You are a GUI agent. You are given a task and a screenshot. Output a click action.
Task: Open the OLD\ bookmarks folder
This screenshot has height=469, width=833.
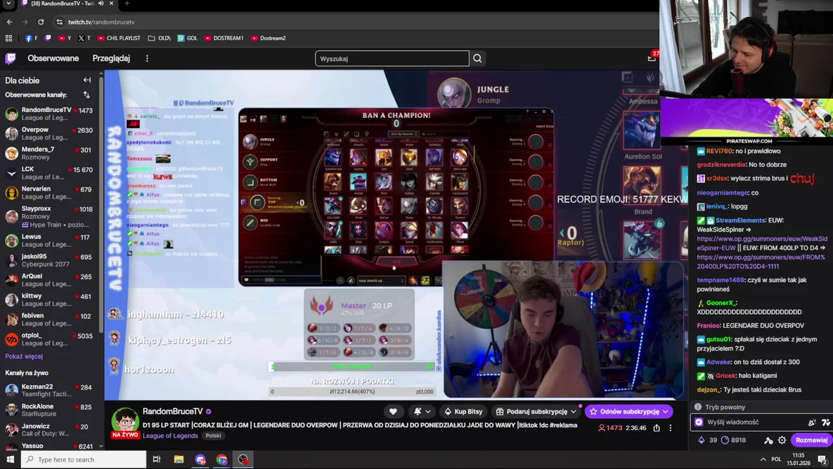pyautogui.click(x=159, y=38)
